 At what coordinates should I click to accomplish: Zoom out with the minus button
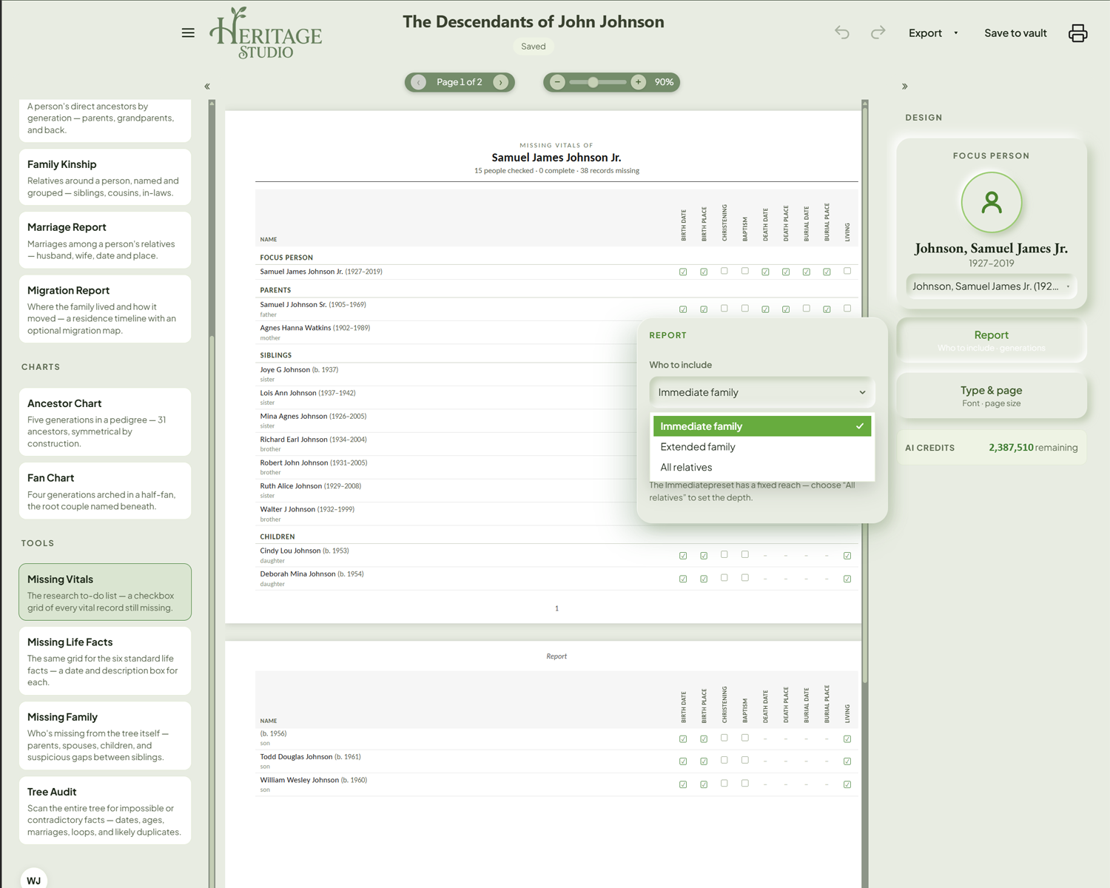(558, 82)
